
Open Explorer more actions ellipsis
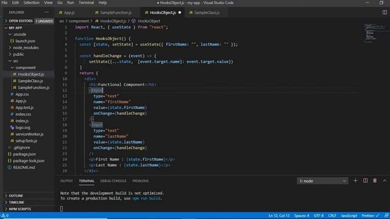click(46, 12)
